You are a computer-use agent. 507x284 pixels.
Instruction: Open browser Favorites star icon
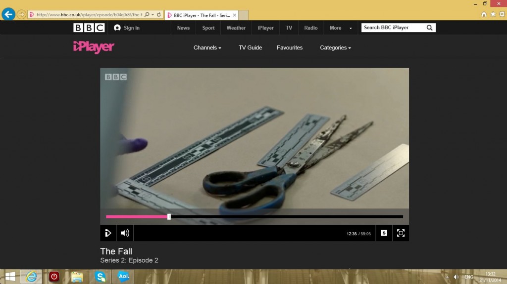pyautogui.click(x=493, y=14)
